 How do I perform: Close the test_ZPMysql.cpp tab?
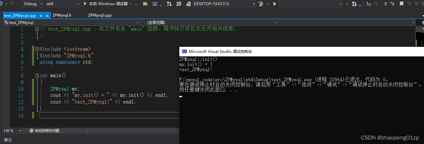[47, 15]
